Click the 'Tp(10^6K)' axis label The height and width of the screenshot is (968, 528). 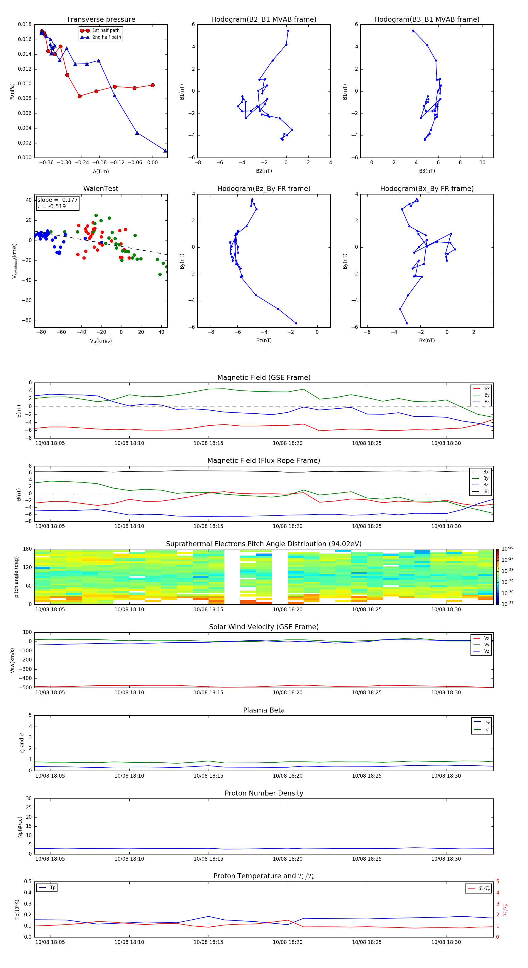pos(17,909)
